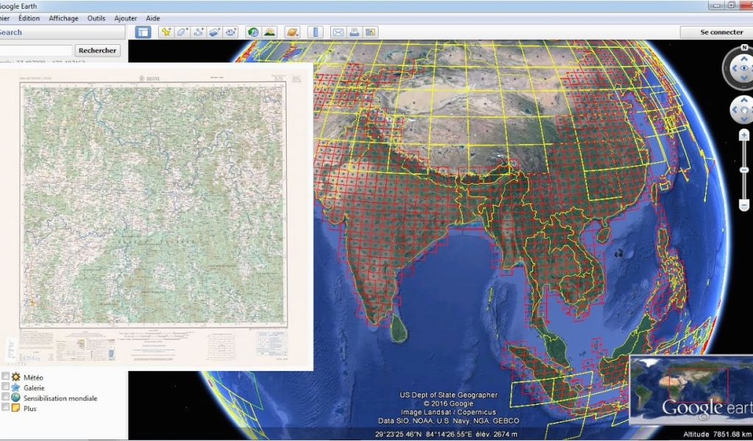
Task: Click the zoom slider plus end
Action: pos(744,135)
